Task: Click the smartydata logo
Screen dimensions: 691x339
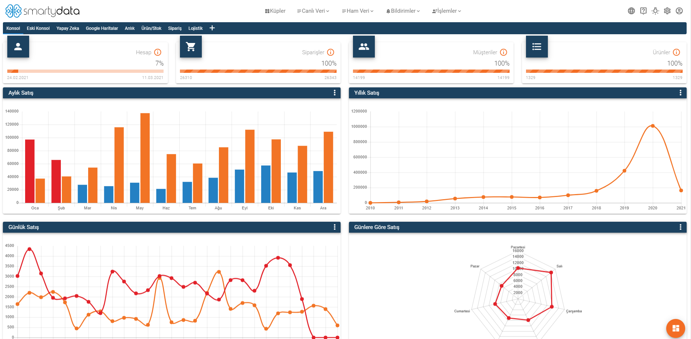Action: tap(42, 11)
